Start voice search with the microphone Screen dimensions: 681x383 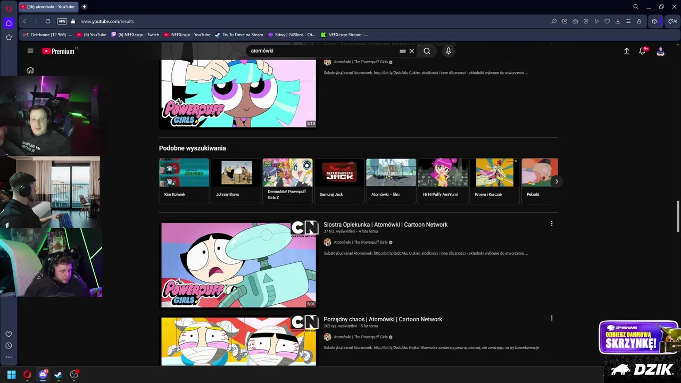click(449, 51)
